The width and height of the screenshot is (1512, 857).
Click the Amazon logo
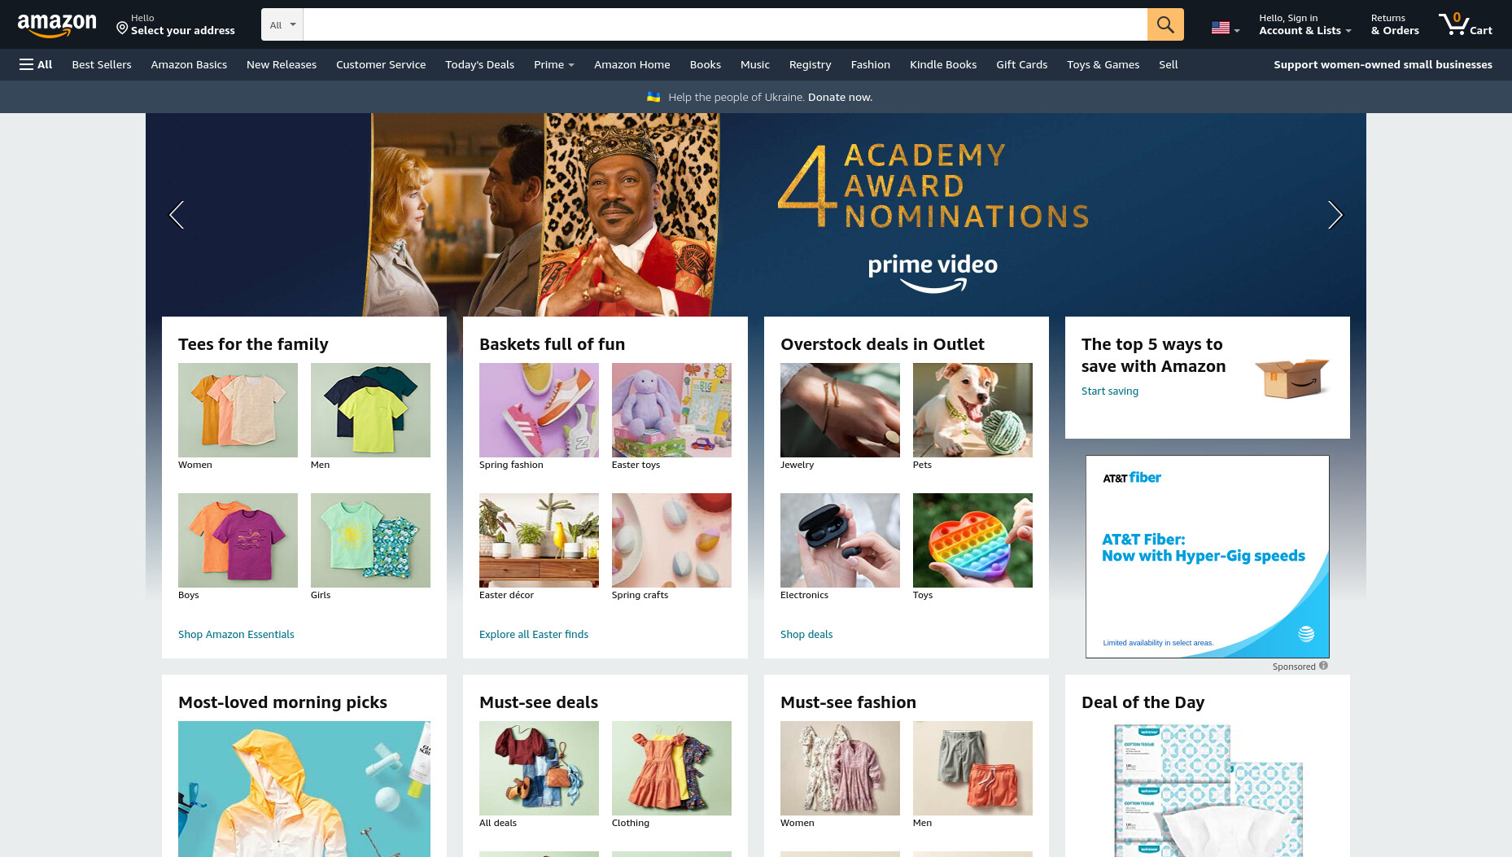[57, 25]
